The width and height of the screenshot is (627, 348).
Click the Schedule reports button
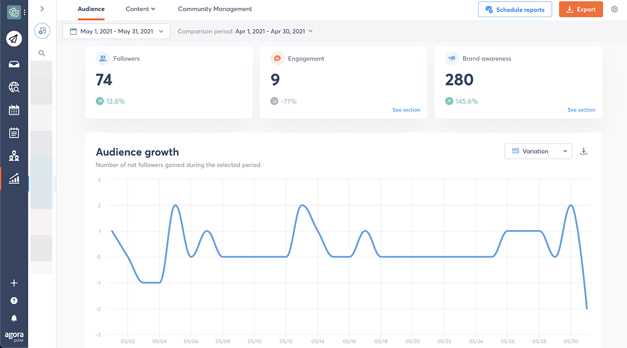tap(515, 9)
